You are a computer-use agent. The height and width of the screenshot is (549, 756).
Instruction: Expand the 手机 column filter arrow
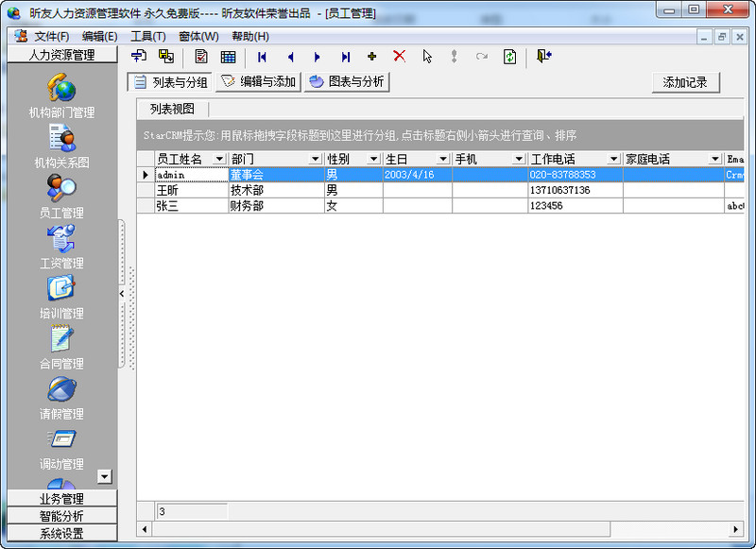click(519, 159)
